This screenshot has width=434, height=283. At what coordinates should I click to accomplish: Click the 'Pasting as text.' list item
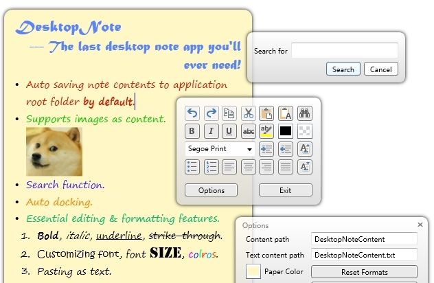(74, 271)
